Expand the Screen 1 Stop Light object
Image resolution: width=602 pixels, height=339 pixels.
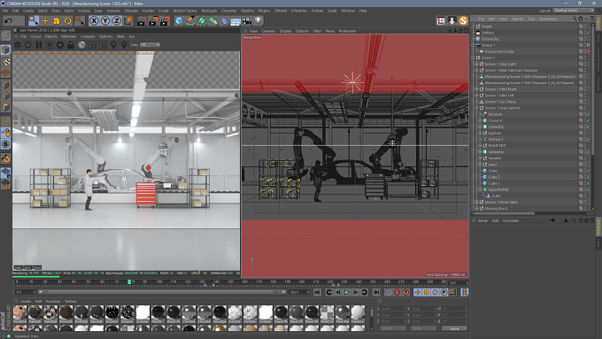[476, 64]
